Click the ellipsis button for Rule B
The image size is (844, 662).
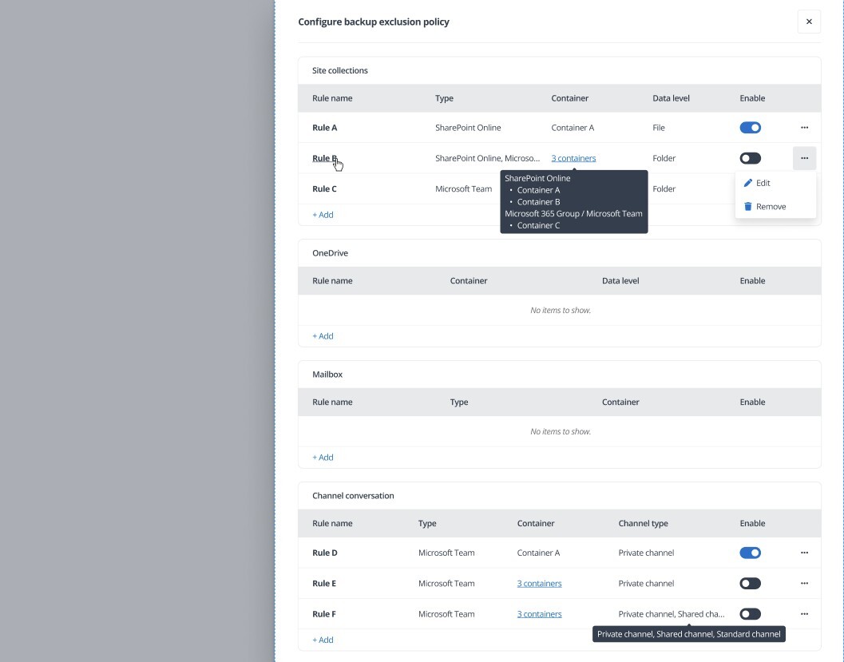click(804, 158)
